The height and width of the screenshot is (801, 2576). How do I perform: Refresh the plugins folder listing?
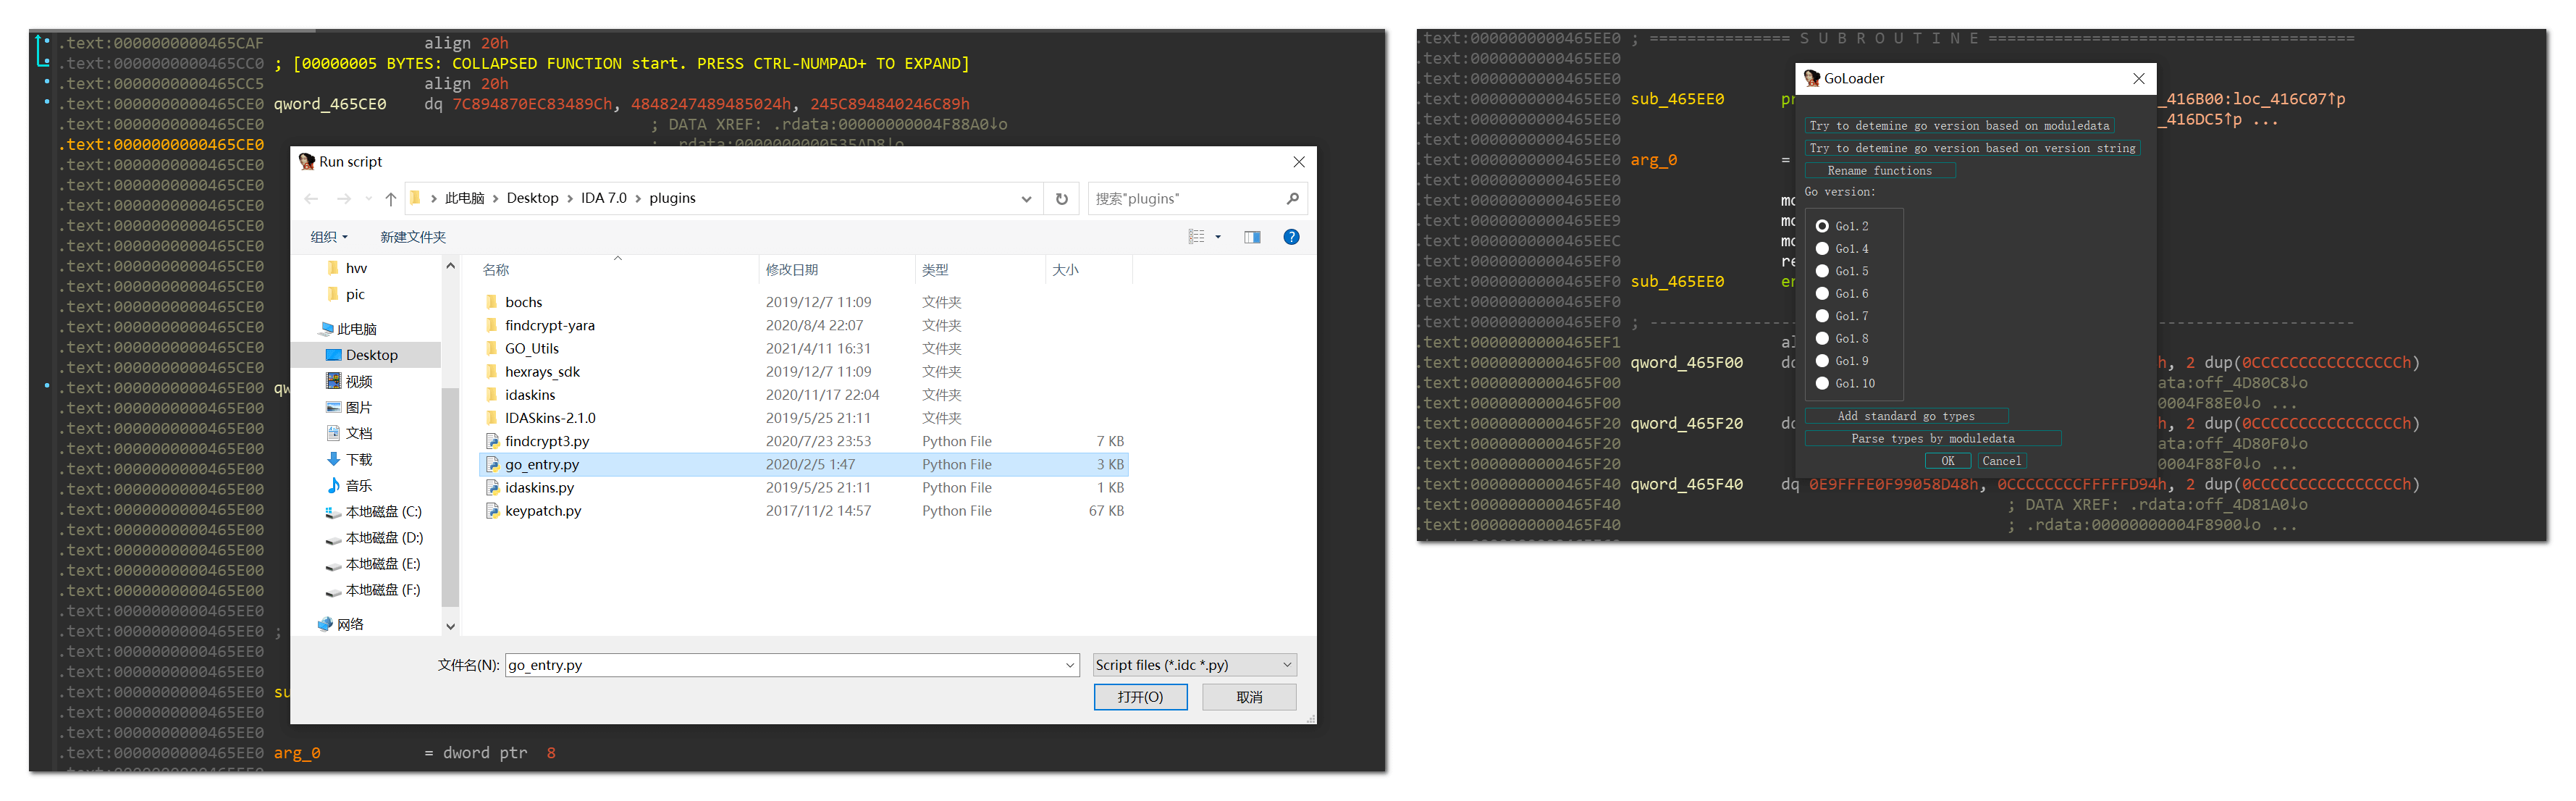(x=1062, y=199)
